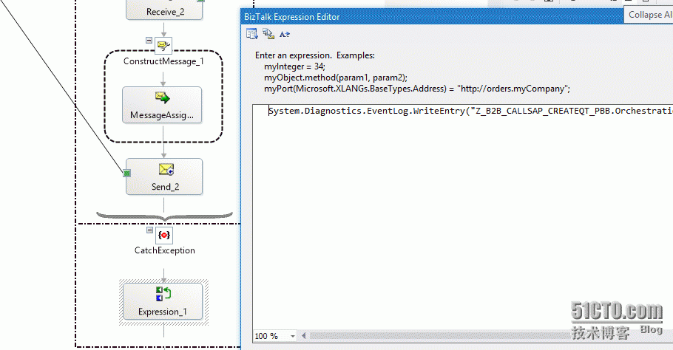Click the Send_2 label text
This screenshot has height=350, width=673.
165,187
